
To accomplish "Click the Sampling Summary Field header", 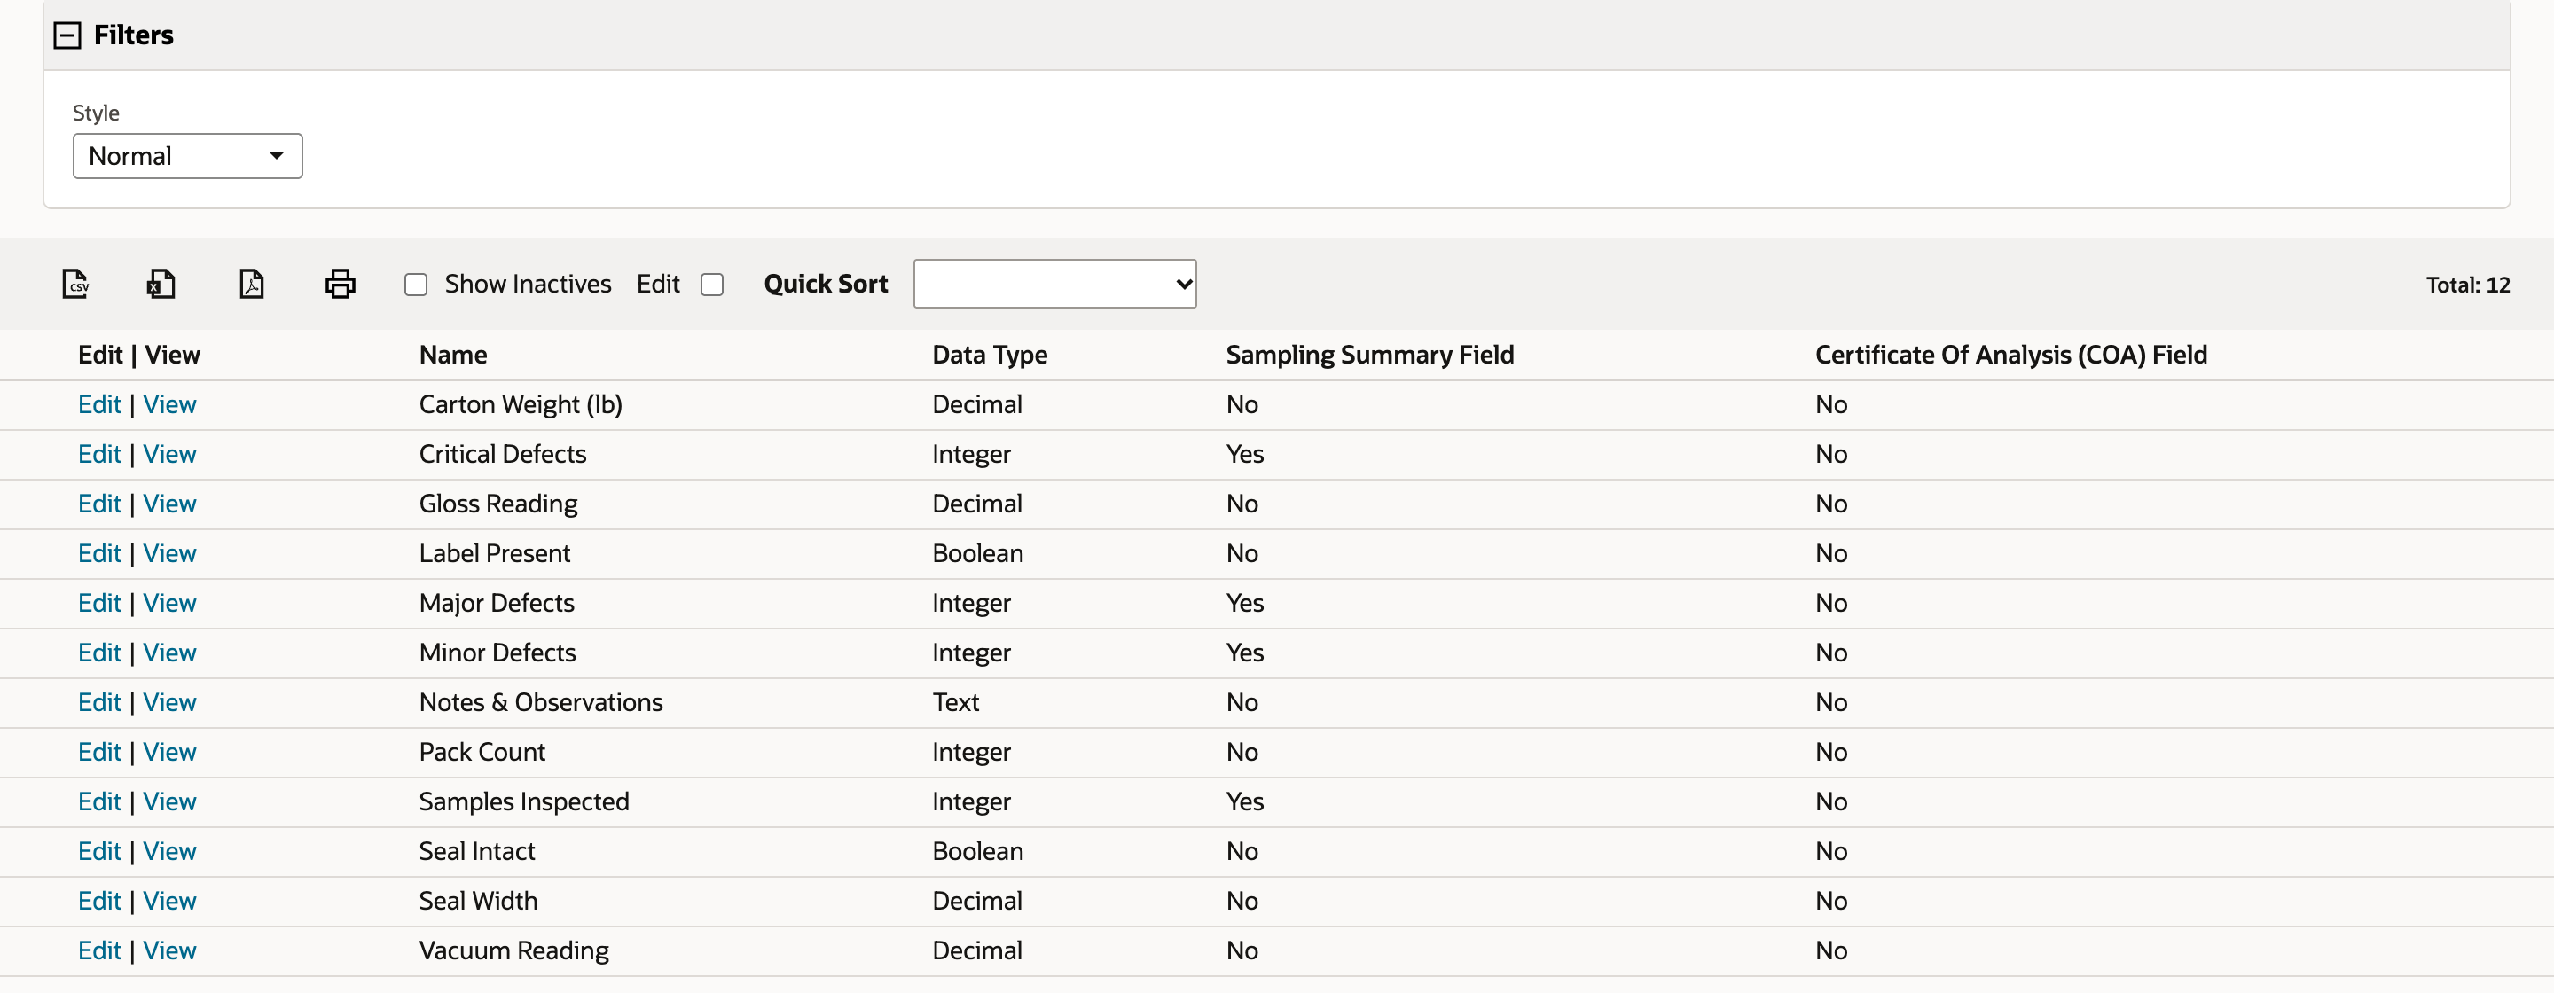I will click(x=1370, y=355).
